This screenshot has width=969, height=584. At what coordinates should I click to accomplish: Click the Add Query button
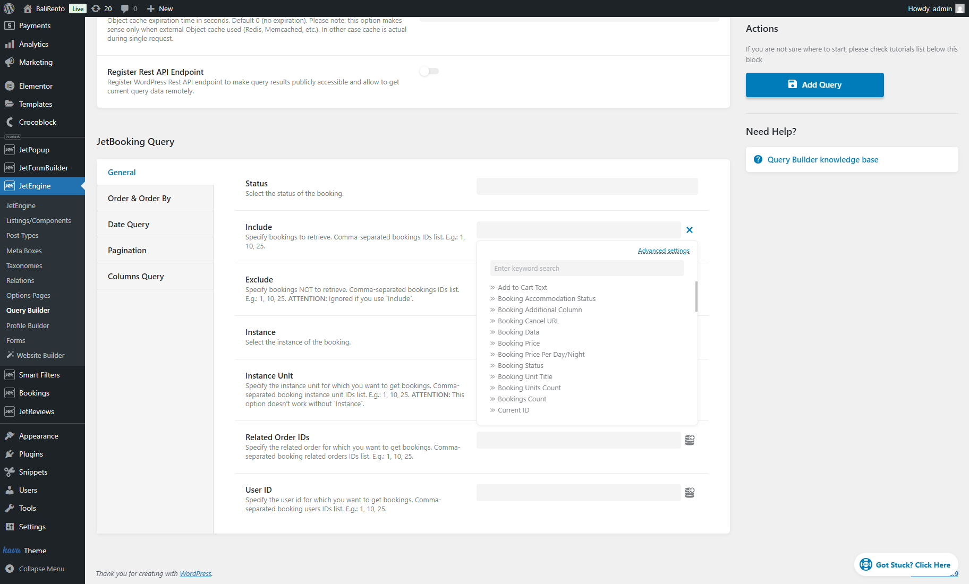click(x=815, y=85)
